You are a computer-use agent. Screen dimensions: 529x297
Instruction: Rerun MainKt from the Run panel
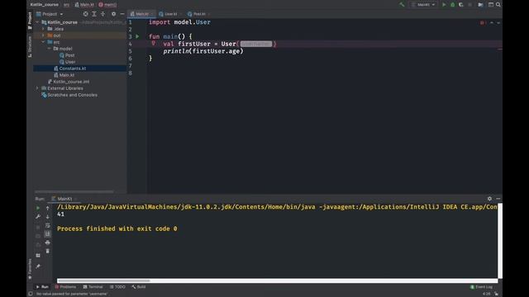tap(38, 208)
